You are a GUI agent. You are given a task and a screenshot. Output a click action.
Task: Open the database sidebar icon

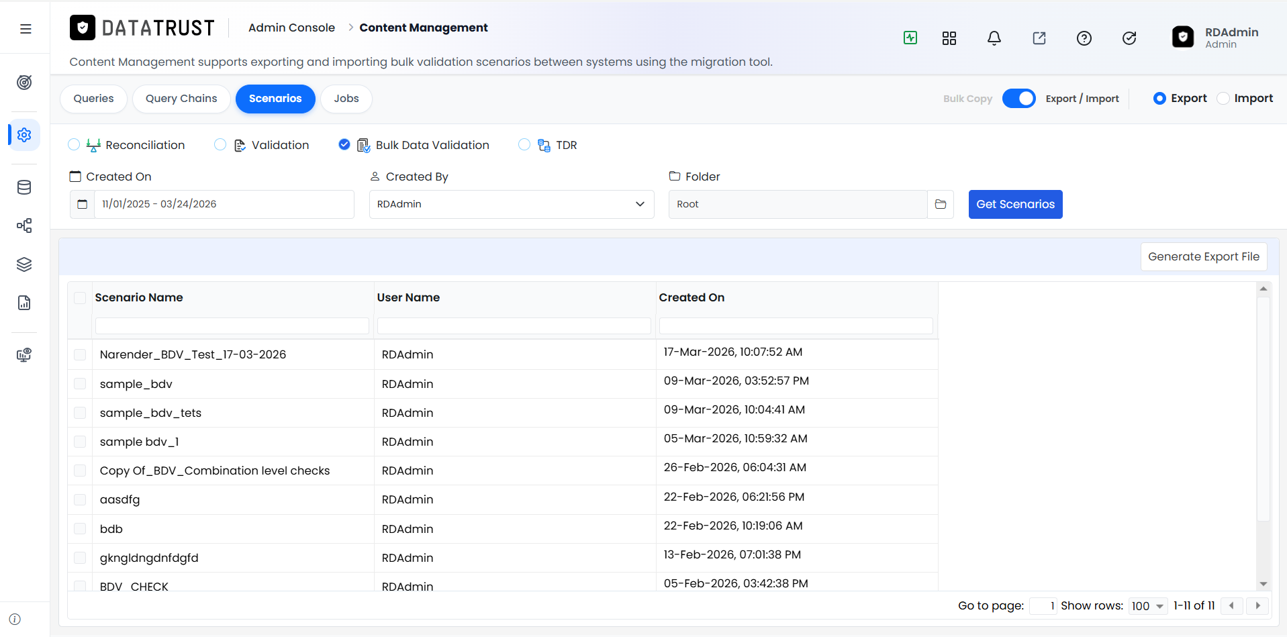tap(24, 187)
